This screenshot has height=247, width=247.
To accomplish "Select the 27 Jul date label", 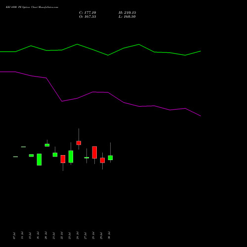I will (x=85, y=236).
